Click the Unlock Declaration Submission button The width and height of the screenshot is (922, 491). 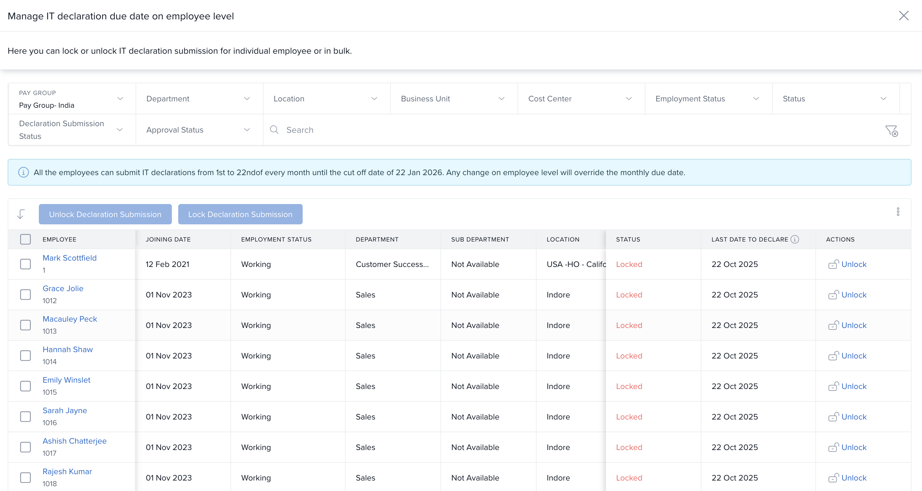click(105, 214)
